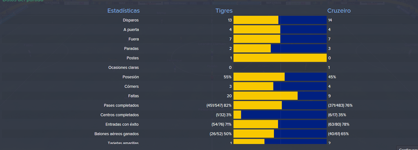Select the Fuera stat label
This screenshot has height=150, width=418.
(x=133, y=39)
